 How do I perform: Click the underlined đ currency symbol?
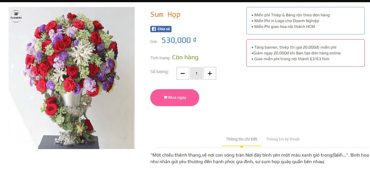tap(195, 40)
